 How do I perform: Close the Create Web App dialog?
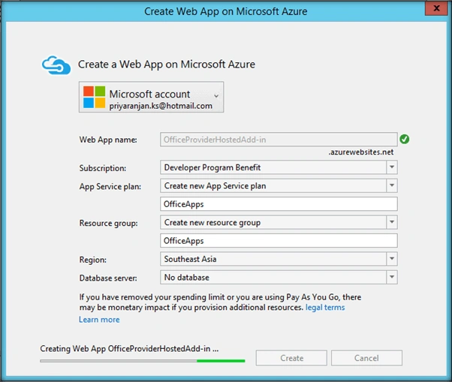(x=437, y=8)
